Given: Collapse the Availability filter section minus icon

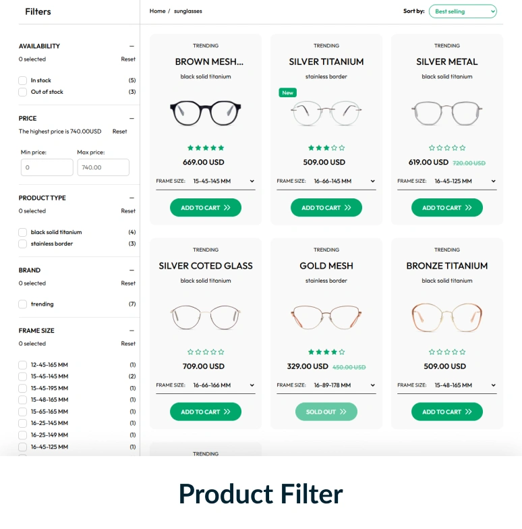Looking at the screenshot, I should [132, 46].
